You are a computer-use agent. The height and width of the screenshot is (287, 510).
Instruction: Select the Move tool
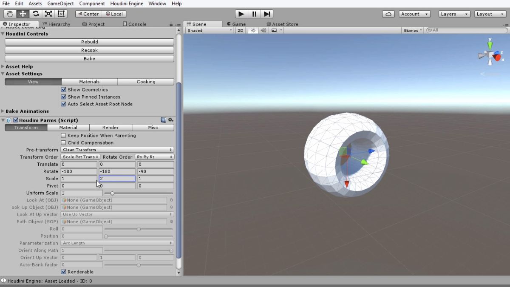pyautogui.click(x=23, y=14)
